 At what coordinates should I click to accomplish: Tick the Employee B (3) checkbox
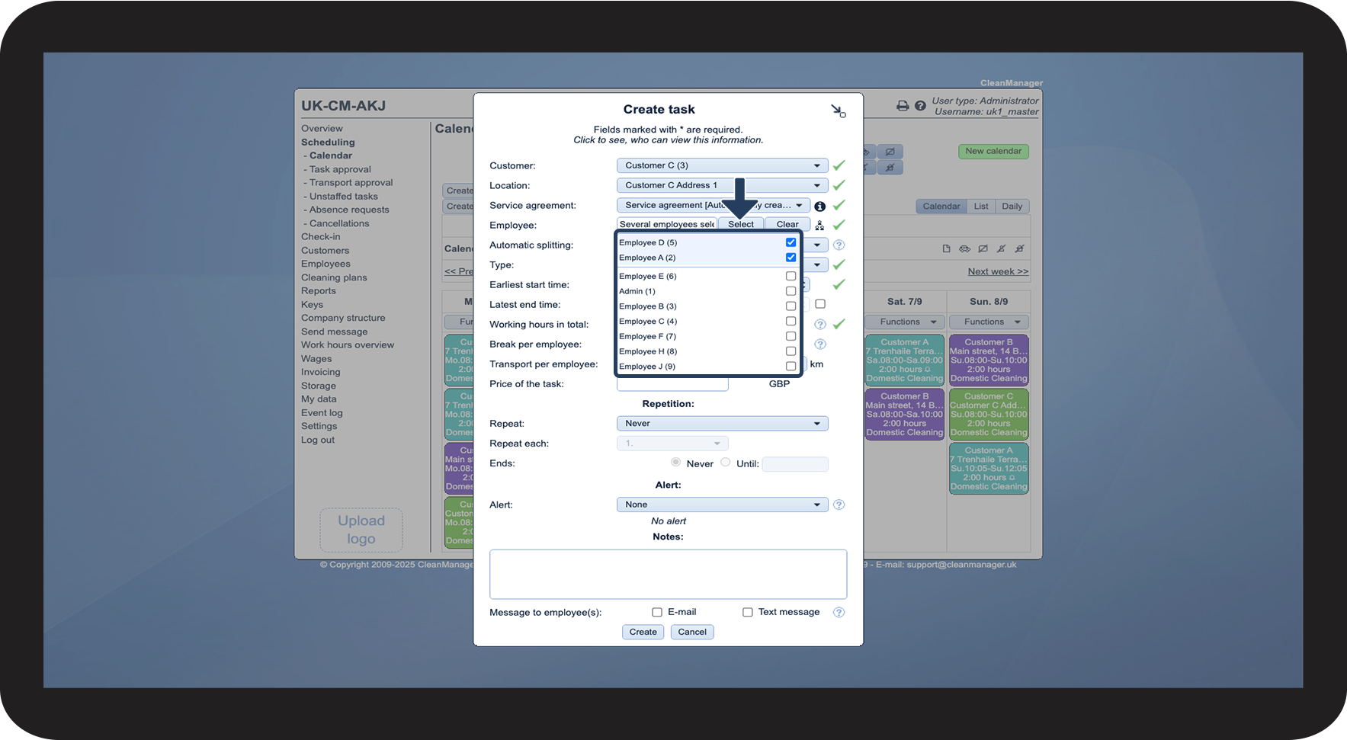[x=791, y=306]
